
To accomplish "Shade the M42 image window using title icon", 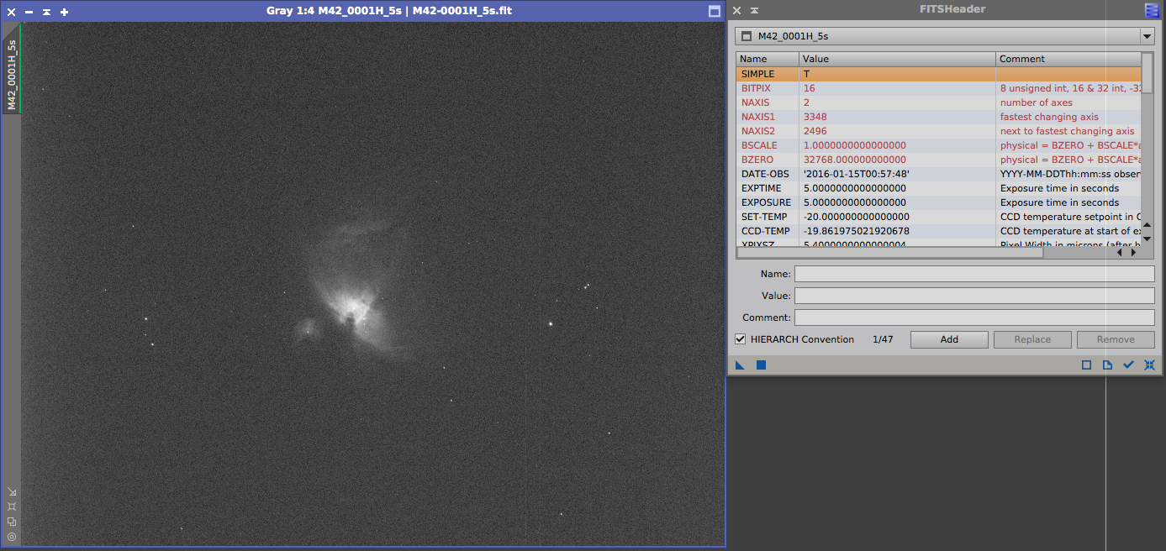I will coord(46,12).
